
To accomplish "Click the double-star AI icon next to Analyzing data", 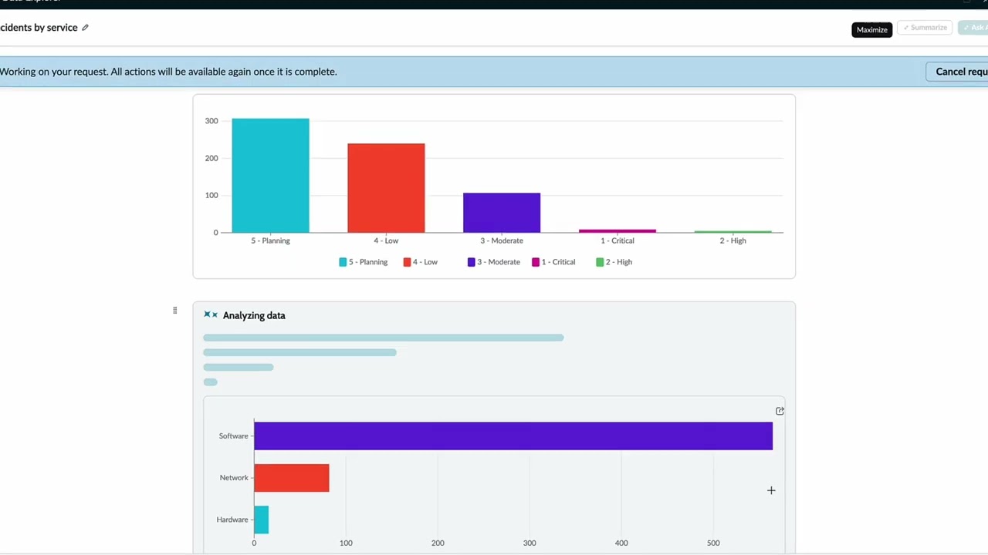I will point(210,314).
